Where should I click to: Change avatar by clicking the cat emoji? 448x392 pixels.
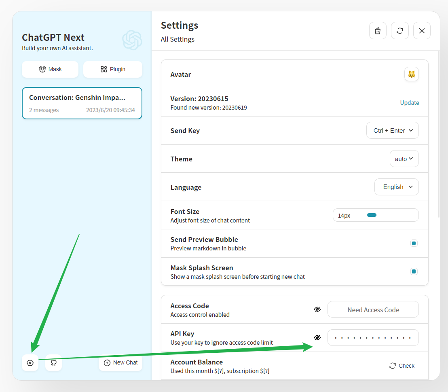coord(411,74)
